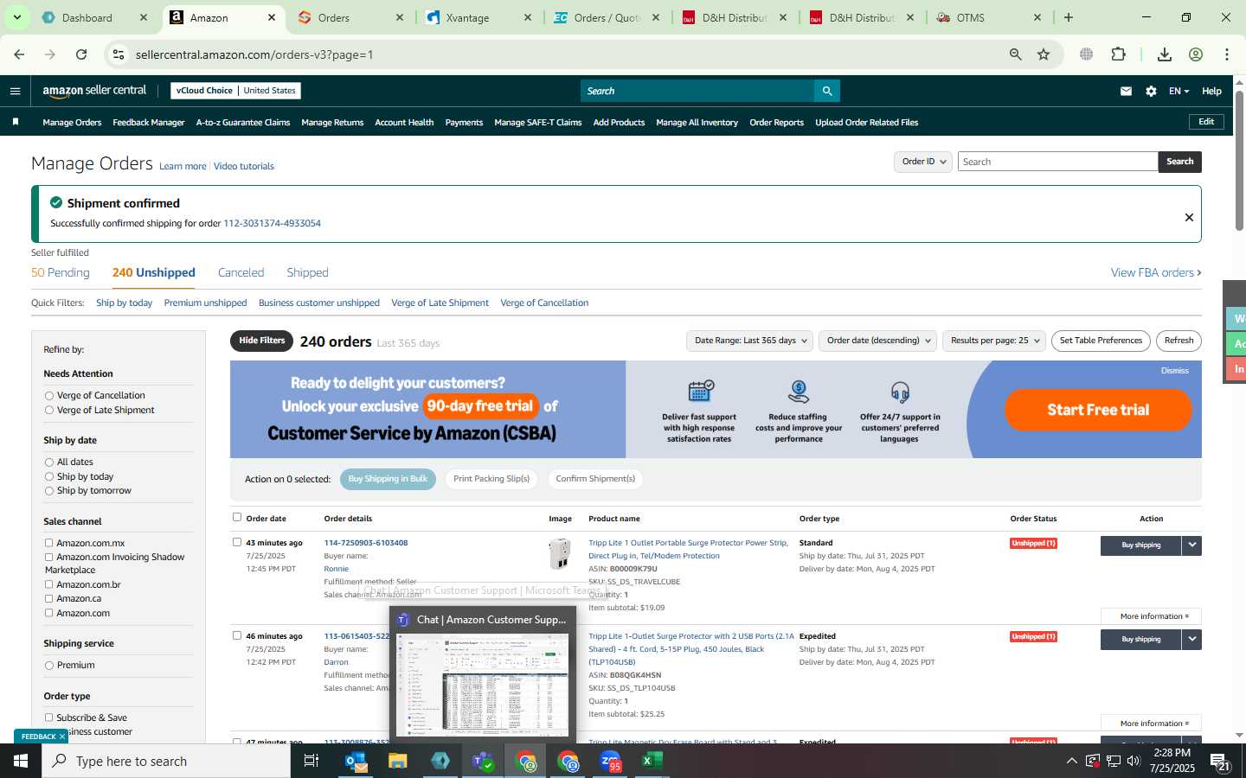
Task: Click the product image thumbnail of the surge protector
Action: (x=560, y=553)
